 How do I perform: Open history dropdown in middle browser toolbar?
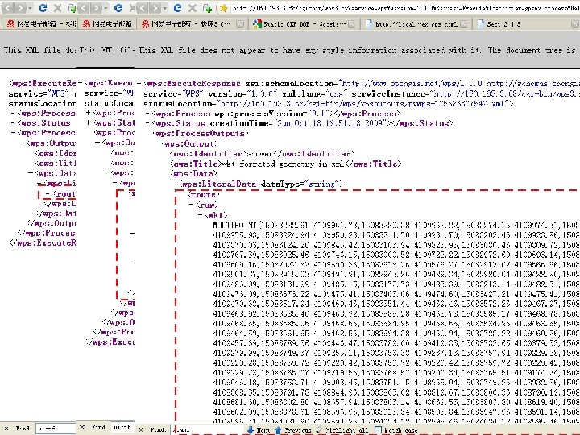(x=106, y=8)
